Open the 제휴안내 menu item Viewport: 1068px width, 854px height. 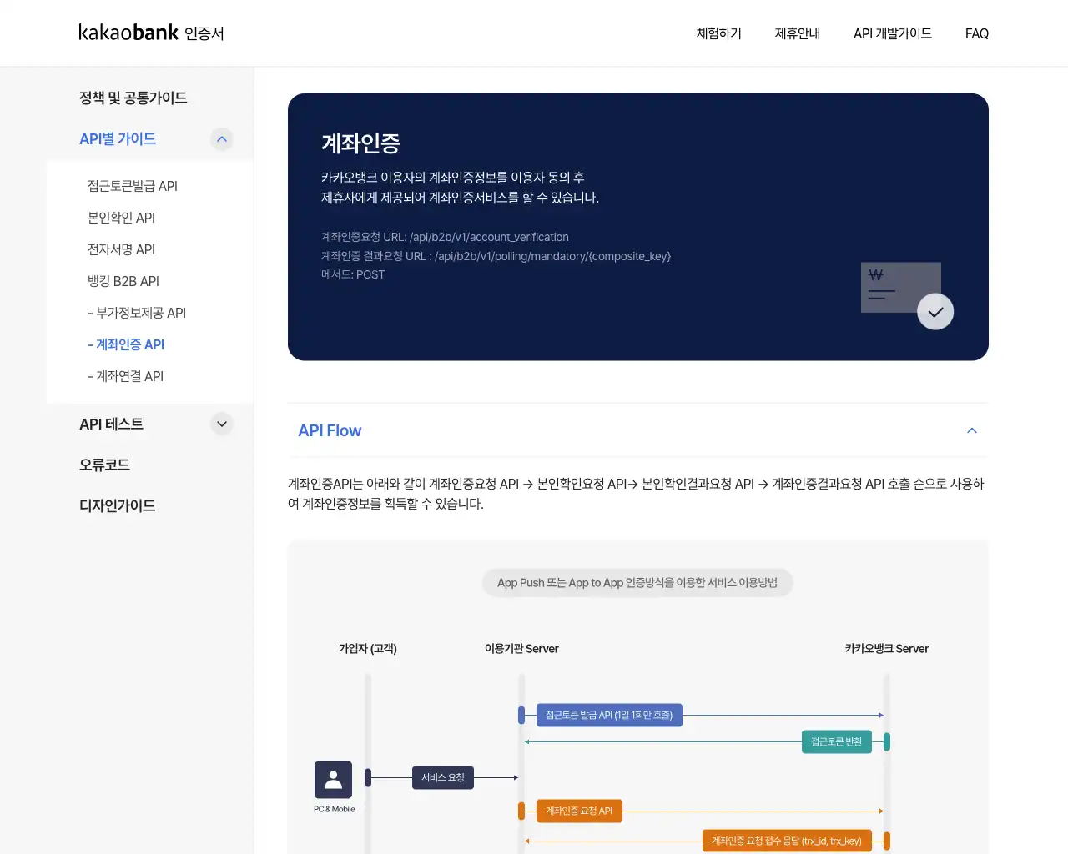pos(797,33)
